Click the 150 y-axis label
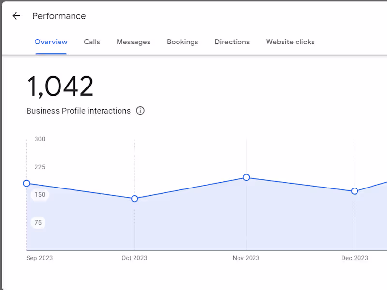This screenshot has height=290, width=387. [40, 195]
